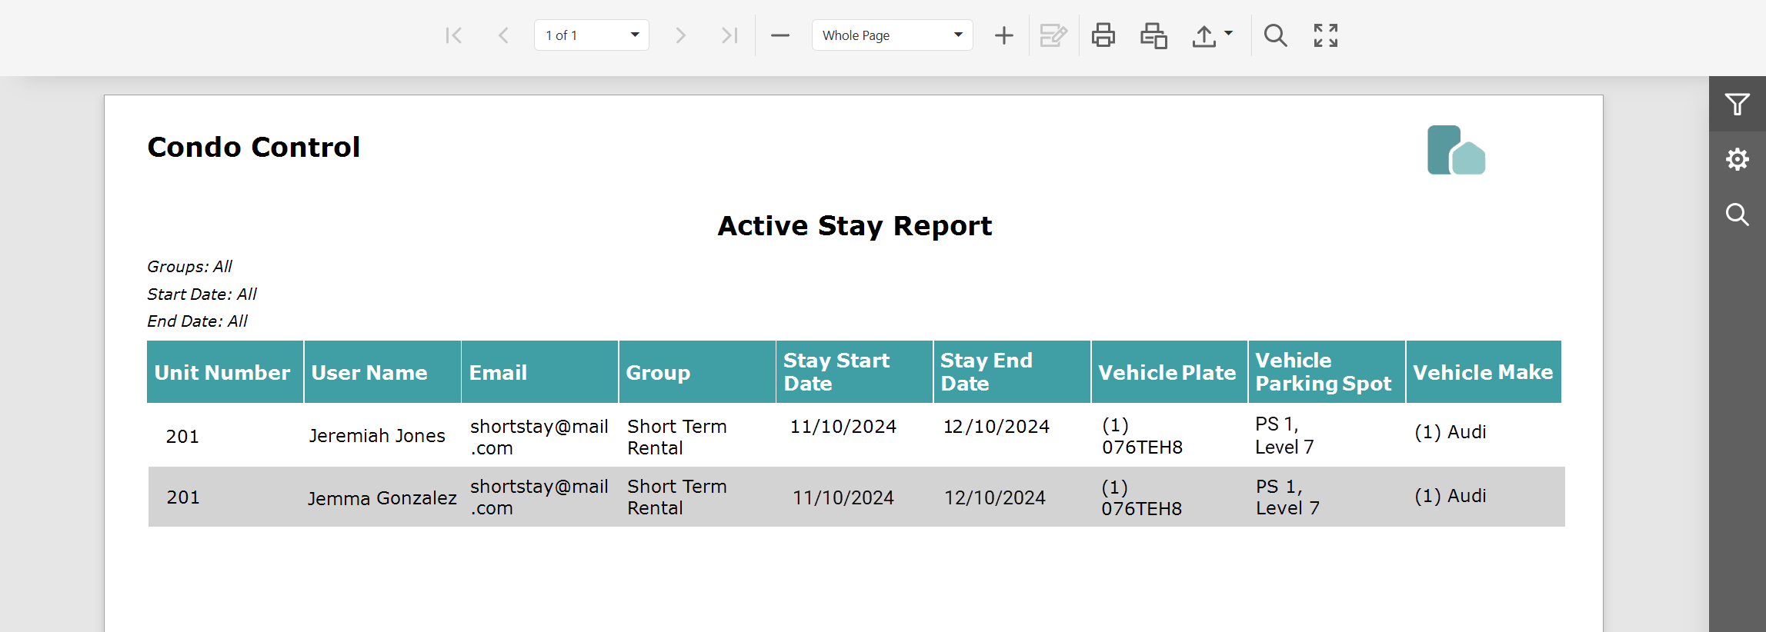
Task: Click the 'End Date: All' filter text
Action: pyautogui.click(x=198, y=321)
